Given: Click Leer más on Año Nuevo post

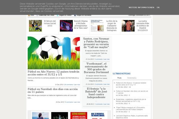Looking at the screenshot, I should coord(77,84).
